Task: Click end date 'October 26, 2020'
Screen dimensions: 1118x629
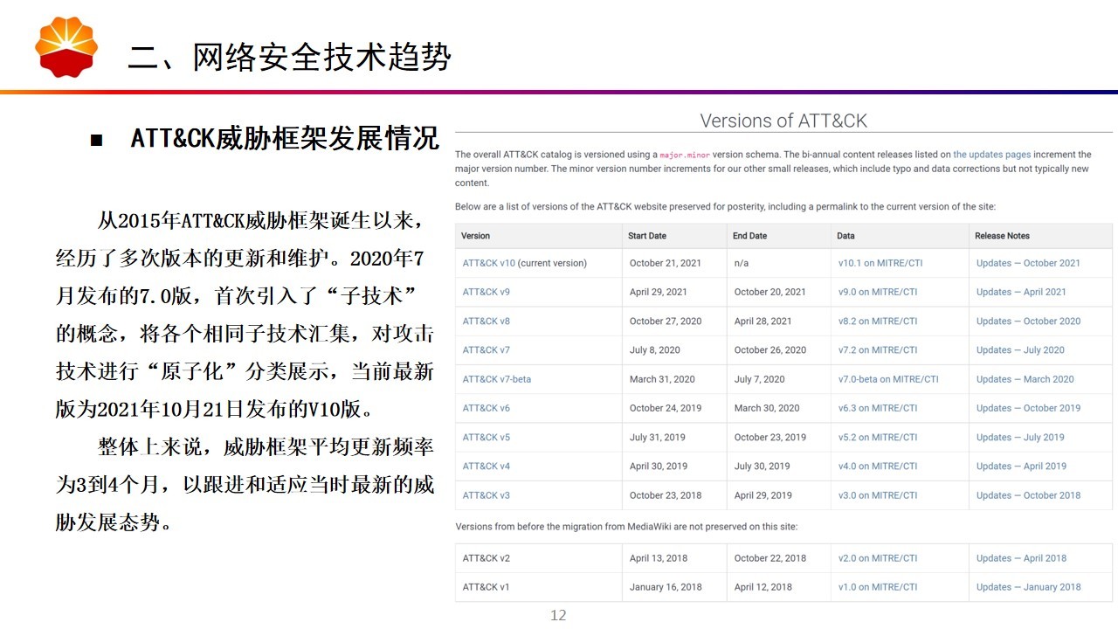Action: pyautogui.click(x=770, y=350)
